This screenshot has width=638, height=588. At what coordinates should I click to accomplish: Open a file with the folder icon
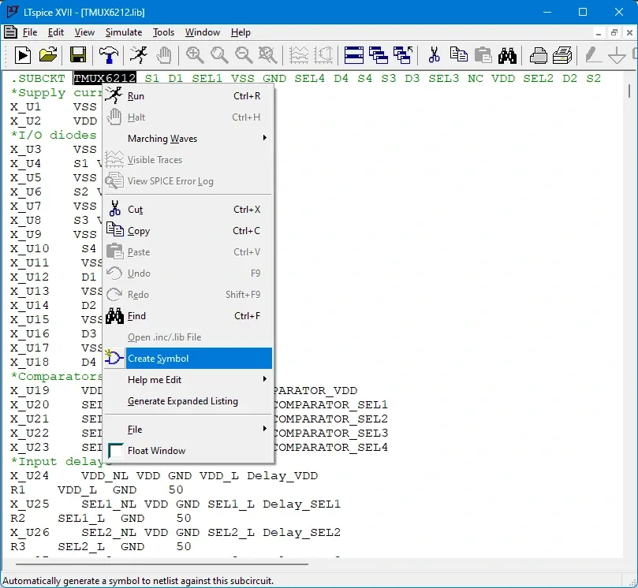coord(48,55)
